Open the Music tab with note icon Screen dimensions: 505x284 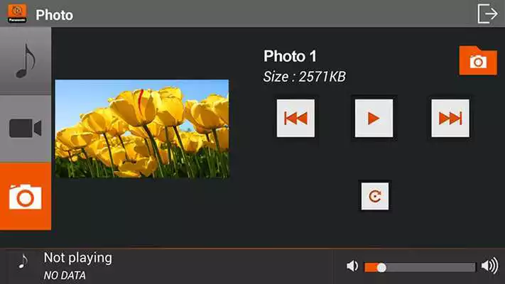pyautogui.click(x=26, y=61)
